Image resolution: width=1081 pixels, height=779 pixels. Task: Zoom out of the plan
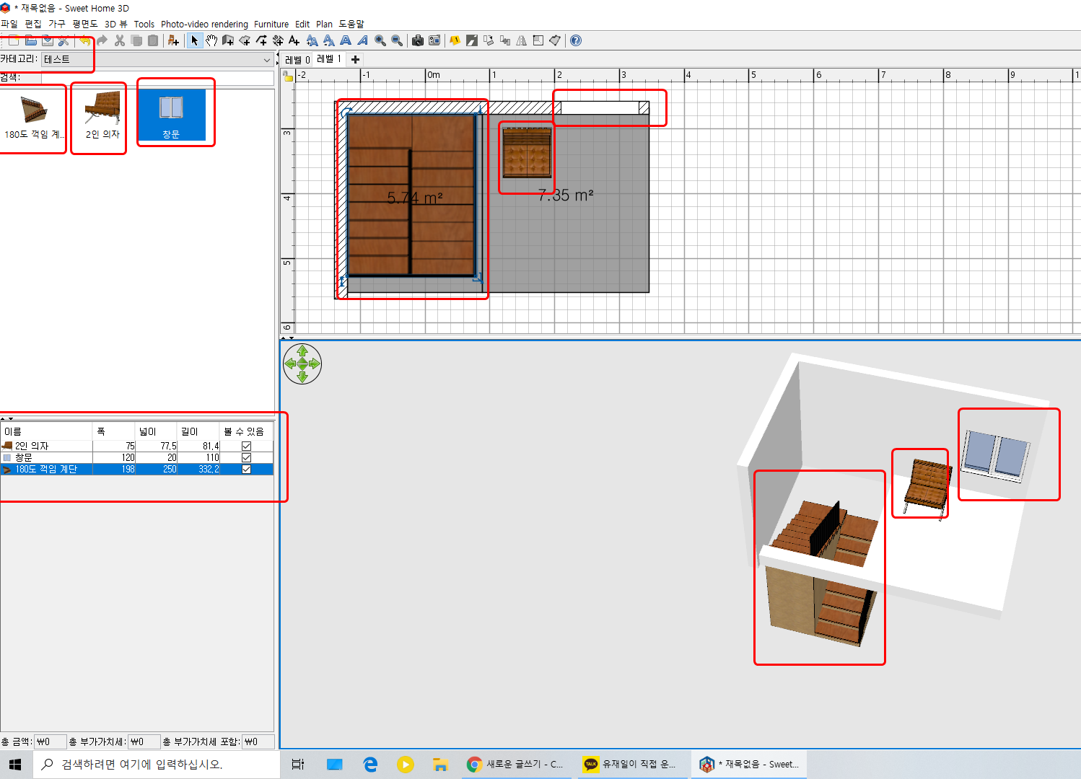(396, 40)
